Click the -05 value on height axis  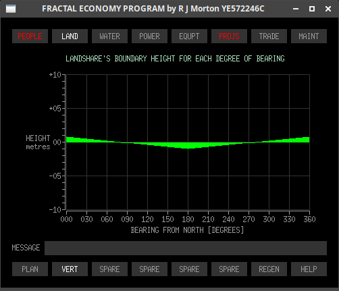click(x=55, y=176)
